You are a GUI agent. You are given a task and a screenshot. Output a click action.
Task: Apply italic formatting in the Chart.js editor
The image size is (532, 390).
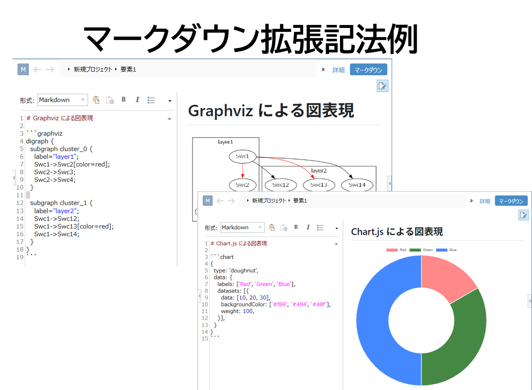point(308,227)
